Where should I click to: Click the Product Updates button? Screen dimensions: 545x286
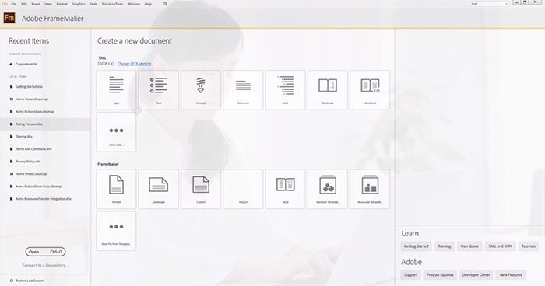coord(440,274)
